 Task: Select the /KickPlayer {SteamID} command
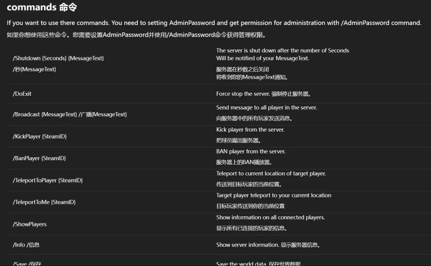click(40, 136)
